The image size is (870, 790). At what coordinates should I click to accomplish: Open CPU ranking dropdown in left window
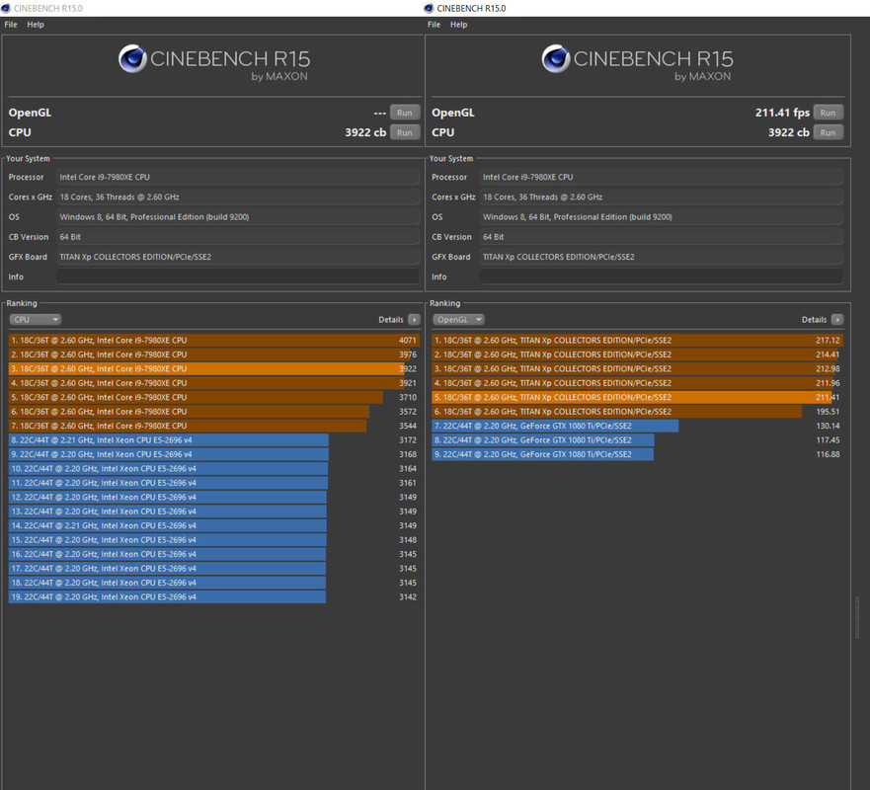[x=36, y=320]
